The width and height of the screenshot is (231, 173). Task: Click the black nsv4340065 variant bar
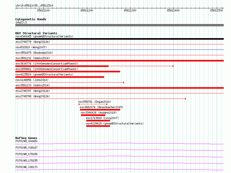(119, 39)
